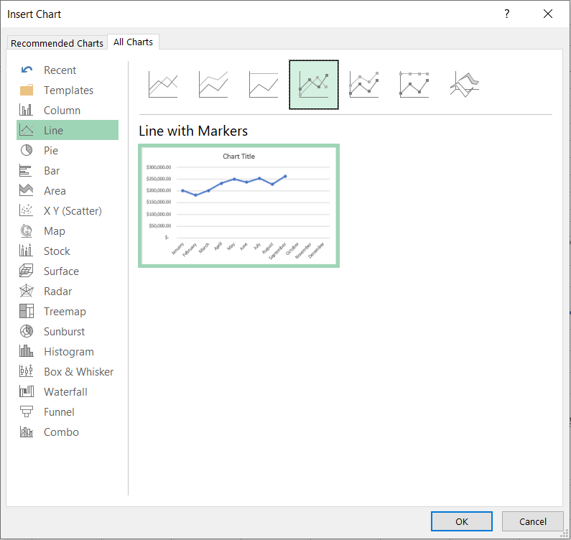571x540 pixels.
Task: Pick the 100% Stacked Line subtype
Action: click(264, 85)
